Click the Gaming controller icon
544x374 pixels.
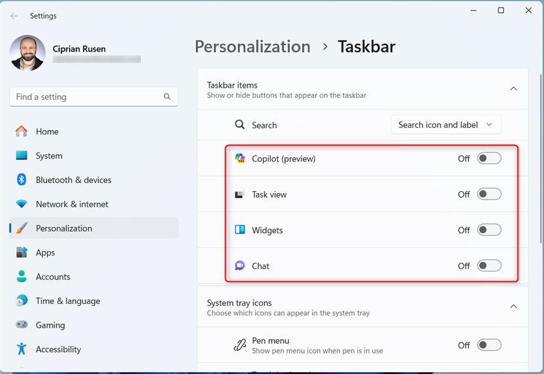coord(21,324)
